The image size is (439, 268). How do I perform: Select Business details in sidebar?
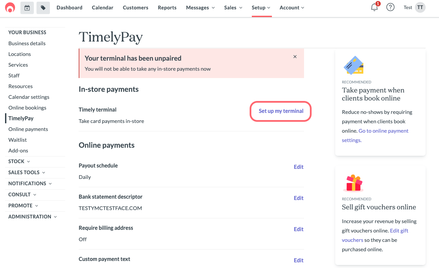27,43
